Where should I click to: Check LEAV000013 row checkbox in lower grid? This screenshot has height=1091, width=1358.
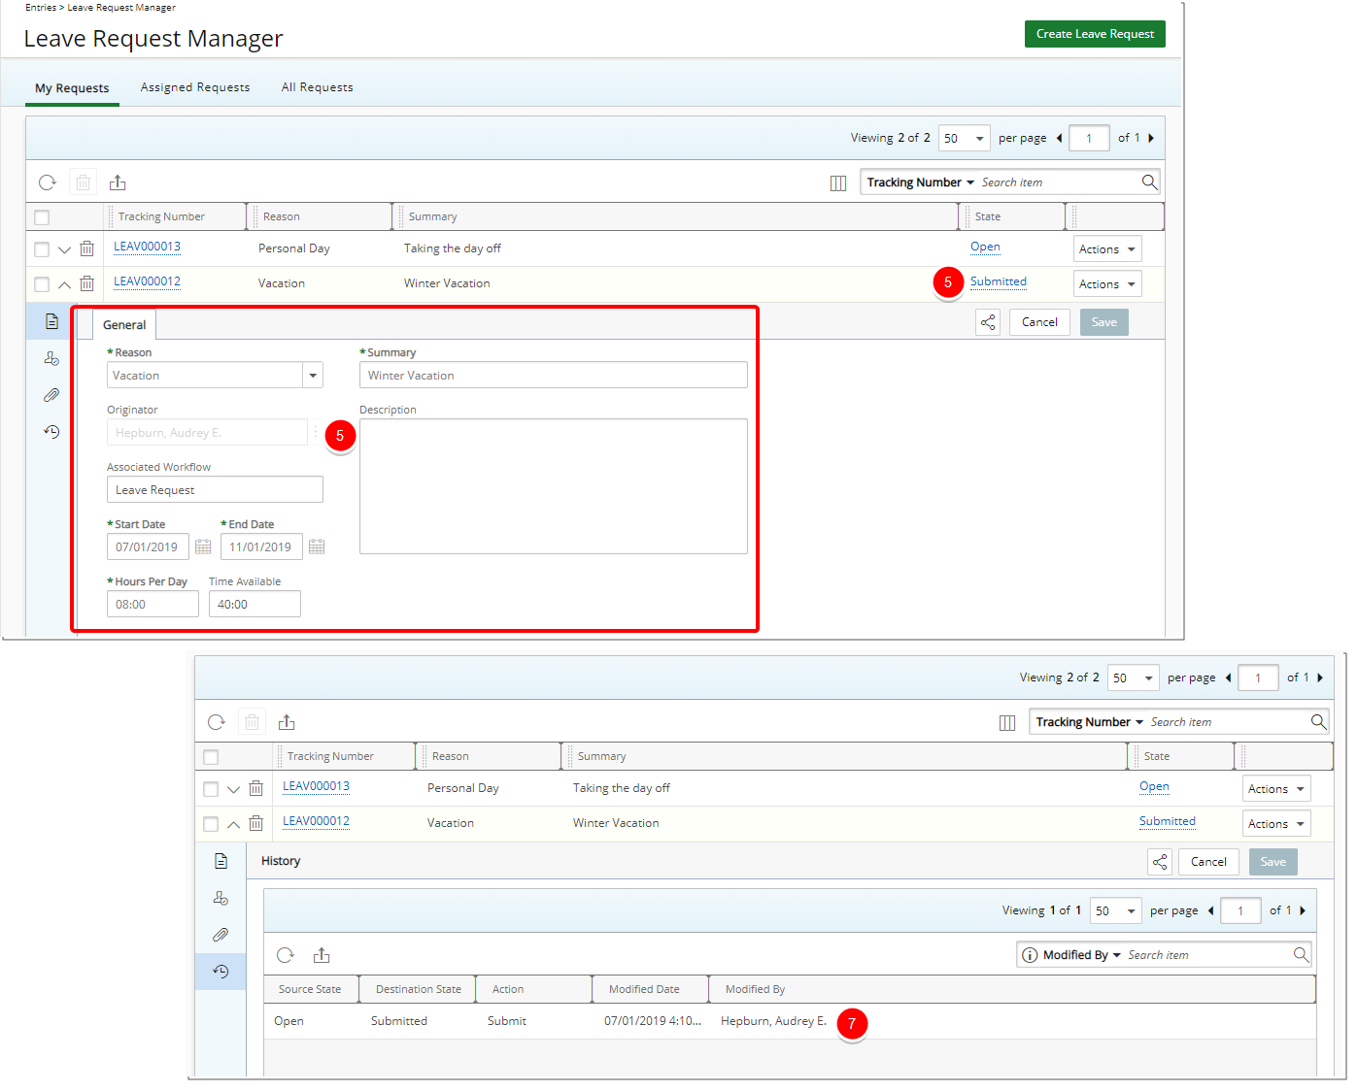(x=211, y=789)
